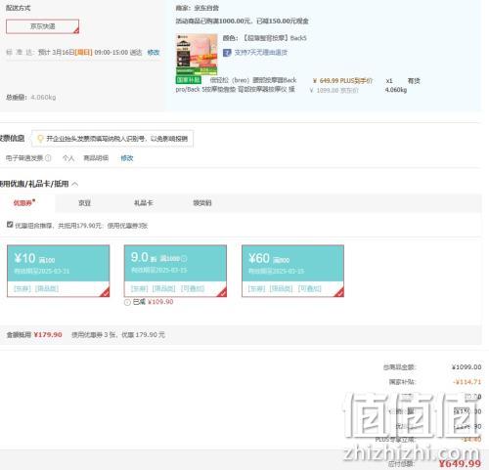Open the breo Back pro product title

[x=236, y=85]
